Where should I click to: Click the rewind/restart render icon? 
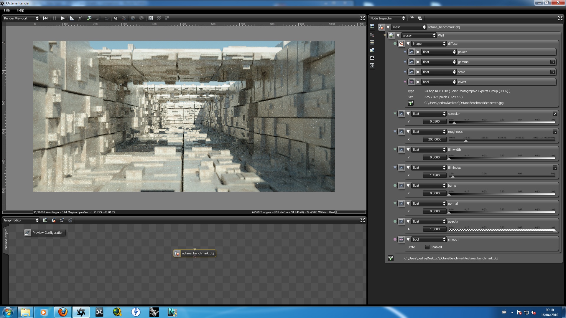[45, 18]
